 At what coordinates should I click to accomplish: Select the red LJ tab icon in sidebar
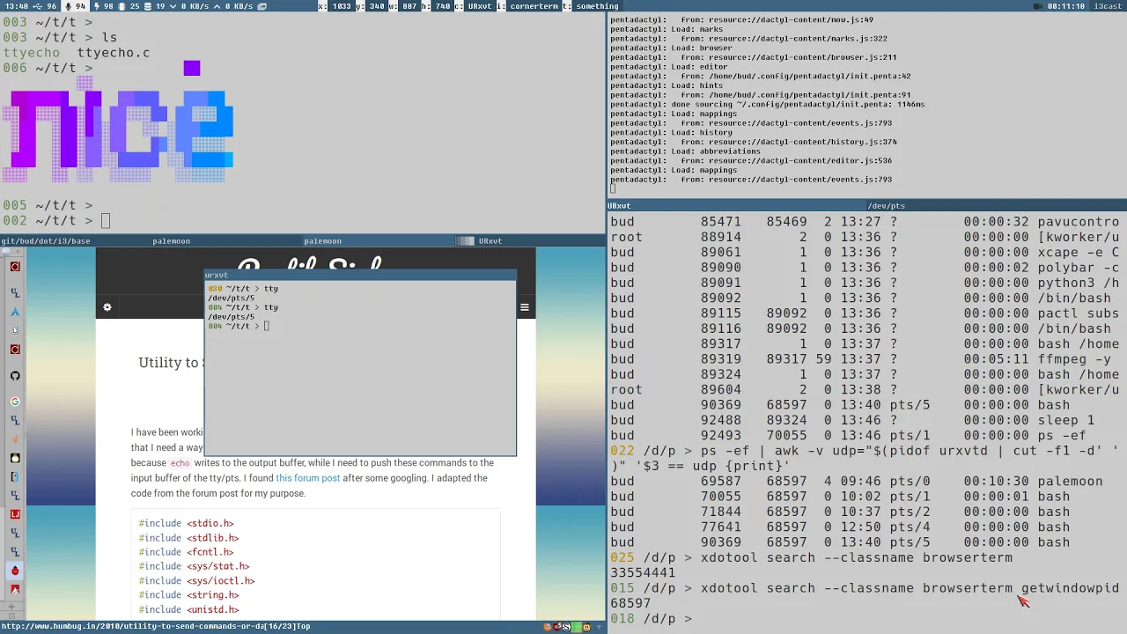pos(15,514)
